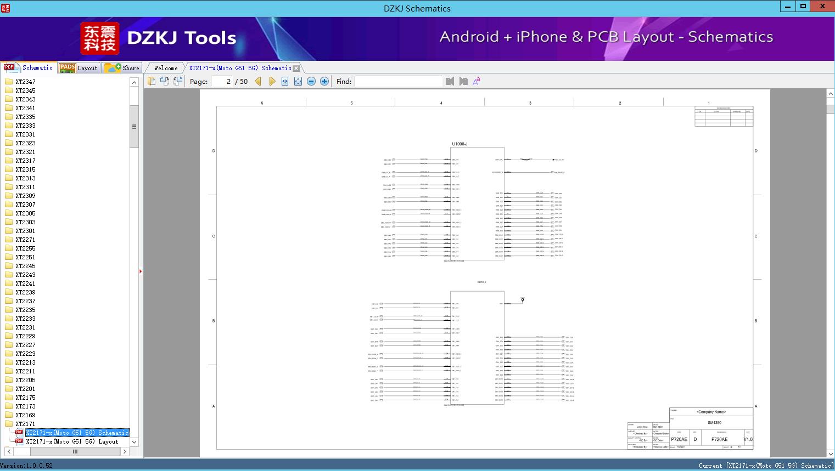This screenshot has height=471, width=835.
Task: Open folder XT2333
Action: pos(25,126)
